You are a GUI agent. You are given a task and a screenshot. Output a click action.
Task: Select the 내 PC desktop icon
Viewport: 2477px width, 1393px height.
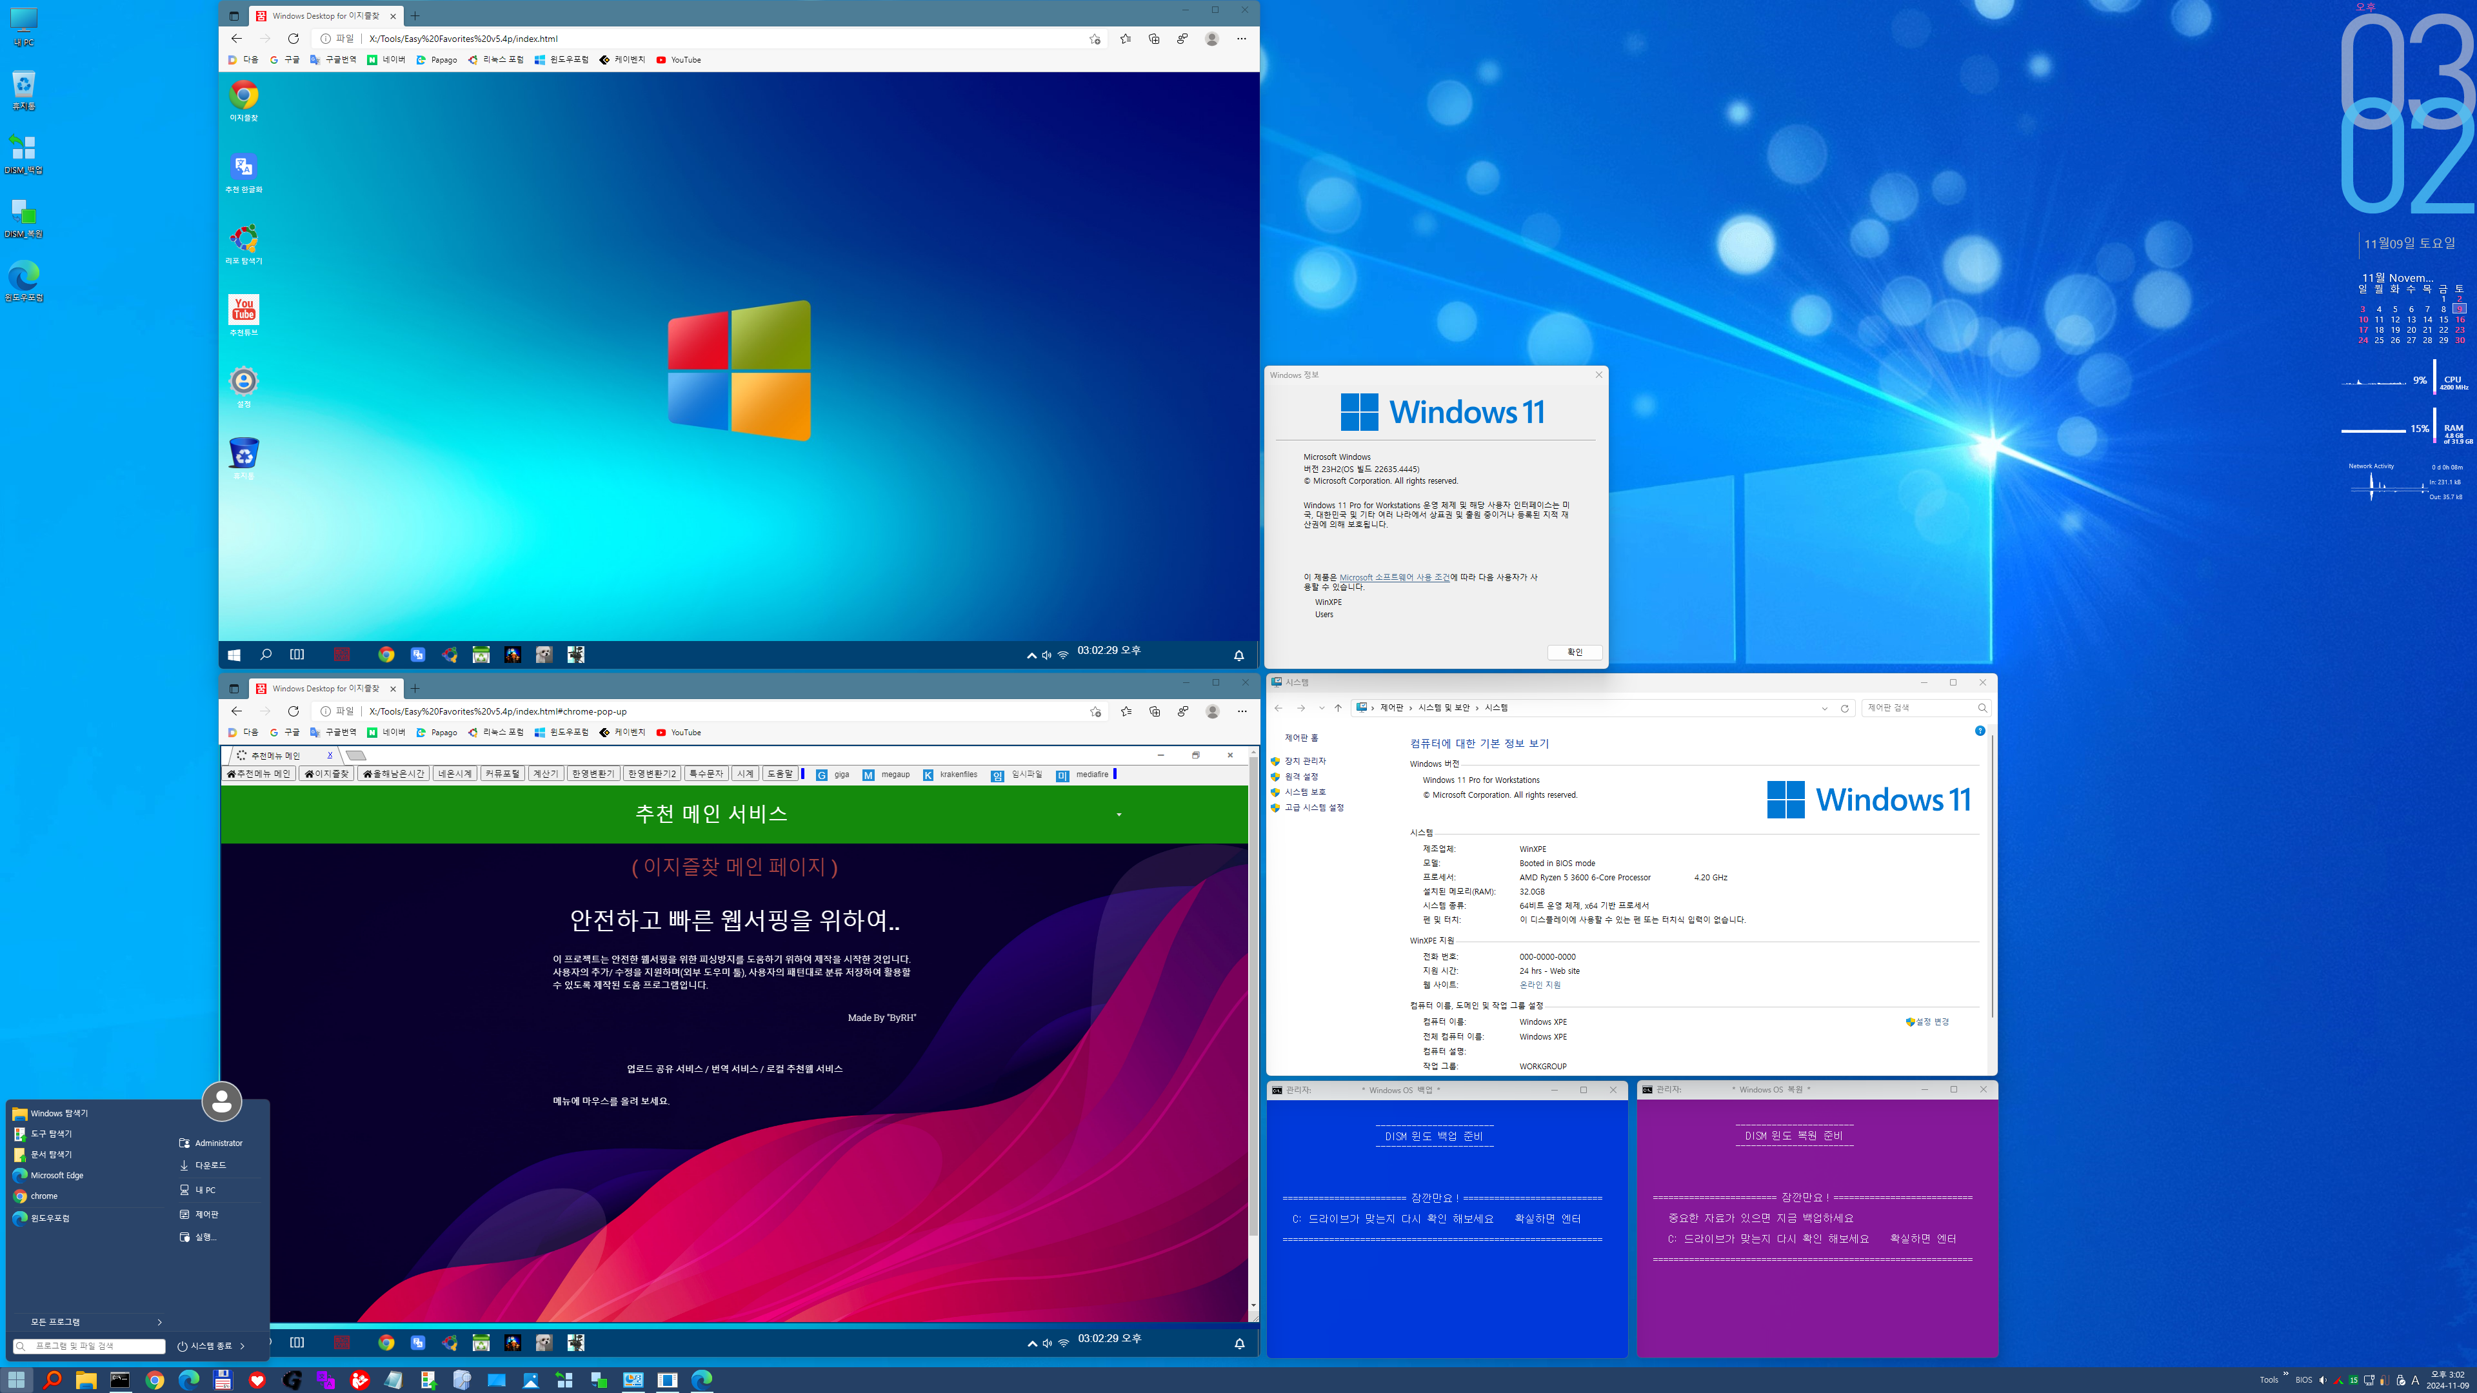(x=23, y=27)
